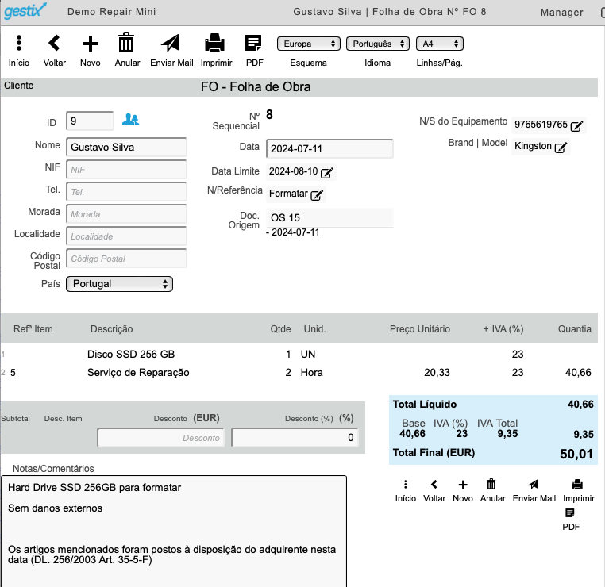Select the Disco SSD 256 GB row
This screenshot has width=605, height=587.
click(x=299, y=355)
